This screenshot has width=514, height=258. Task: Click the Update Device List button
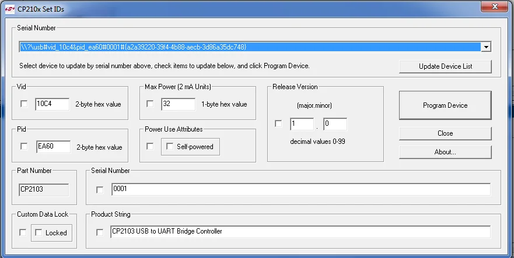pos(445,66)
